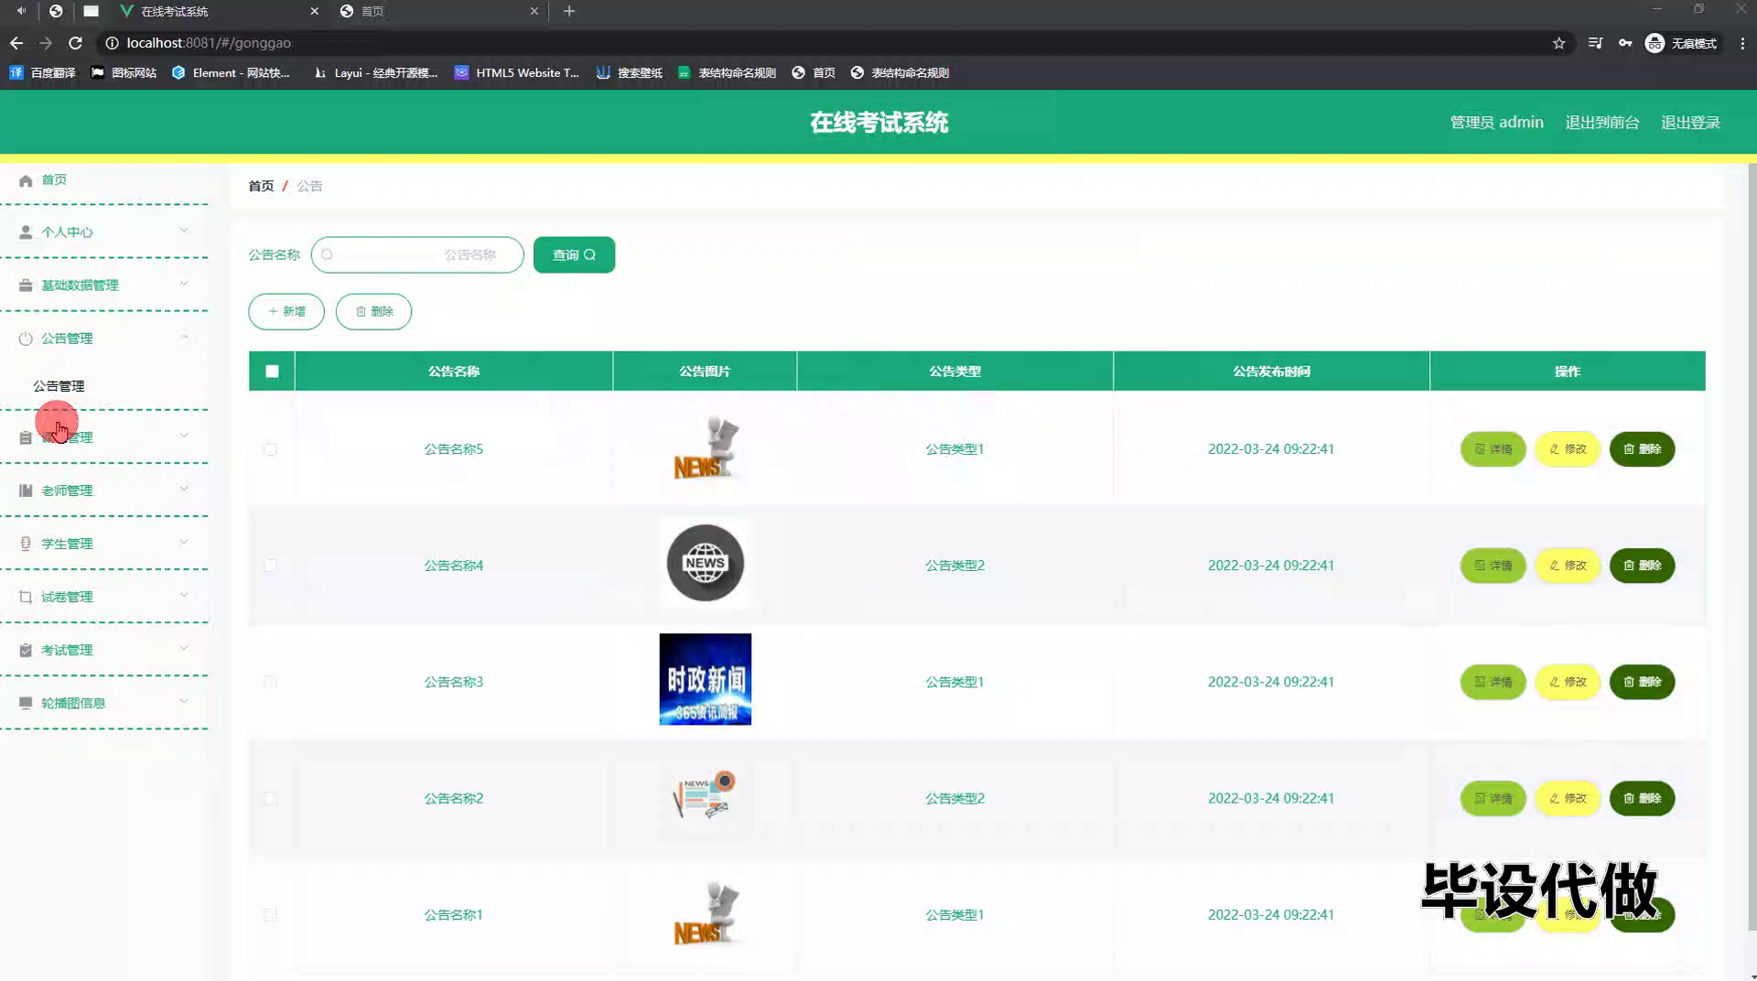
Task: Reload the page with the browser refresh icon
Action: click(75, 43)
